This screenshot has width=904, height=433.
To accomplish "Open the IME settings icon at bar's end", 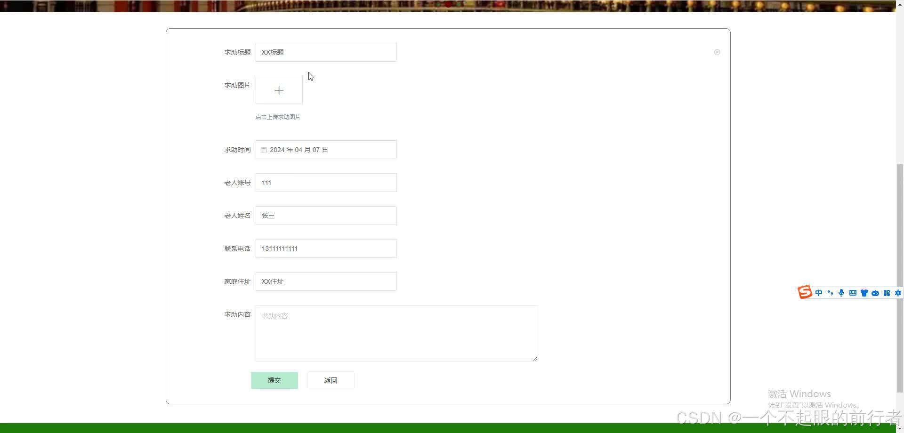I will click(898, 293).
